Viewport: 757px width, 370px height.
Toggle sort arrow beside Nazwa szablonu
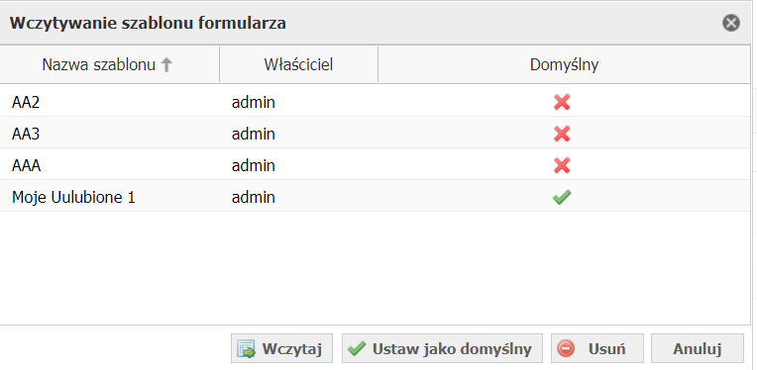tap(166, 64)
